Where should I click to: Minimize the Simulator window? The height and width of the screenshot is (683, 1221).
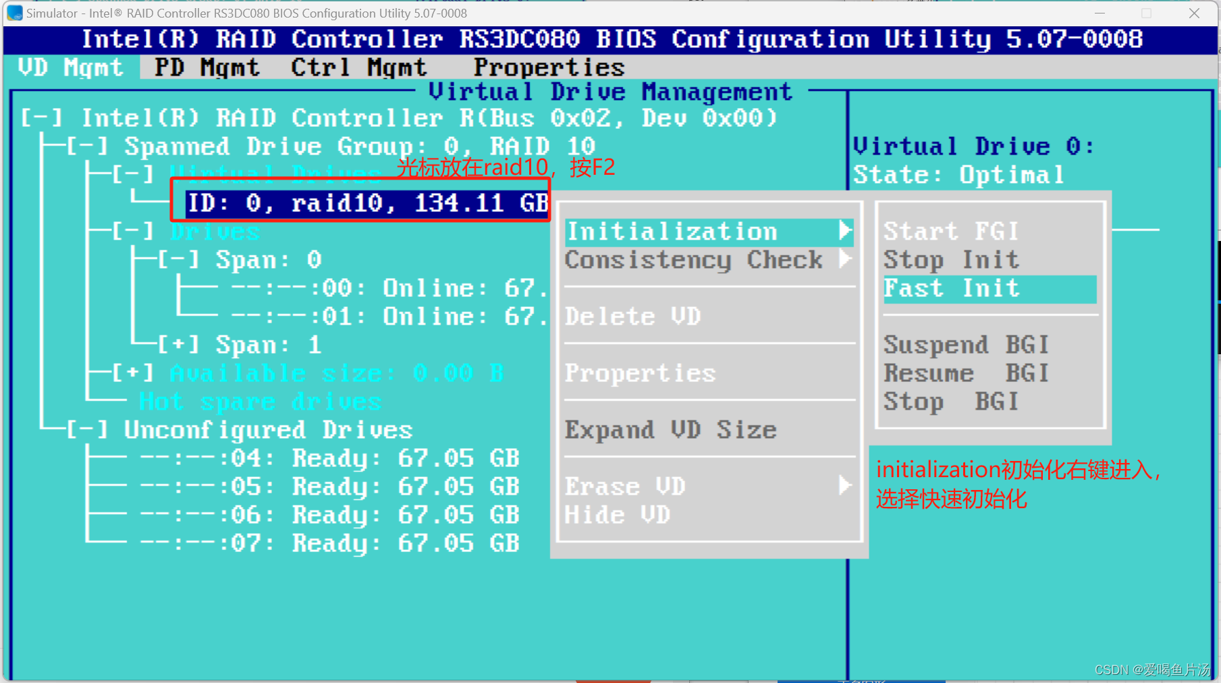pyautogui.click(x=1100, y=13)
